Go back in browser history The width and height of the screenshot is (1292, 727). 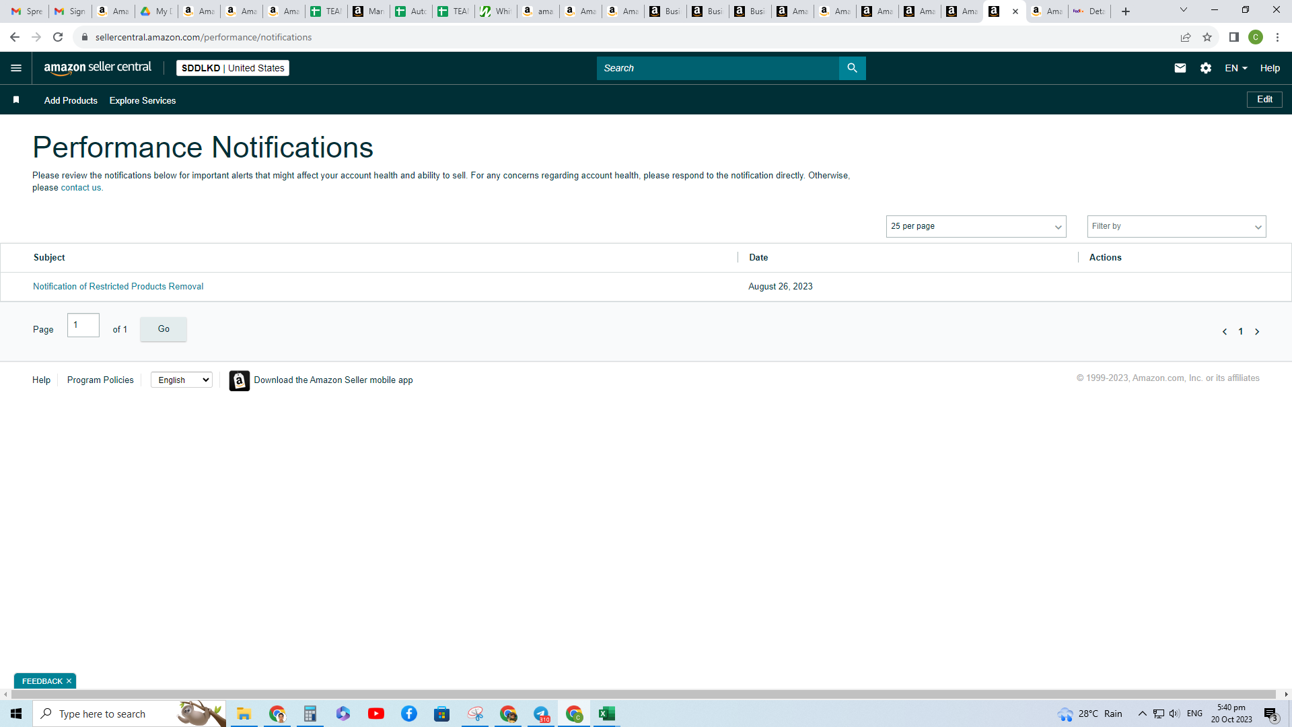coord(15,37)
